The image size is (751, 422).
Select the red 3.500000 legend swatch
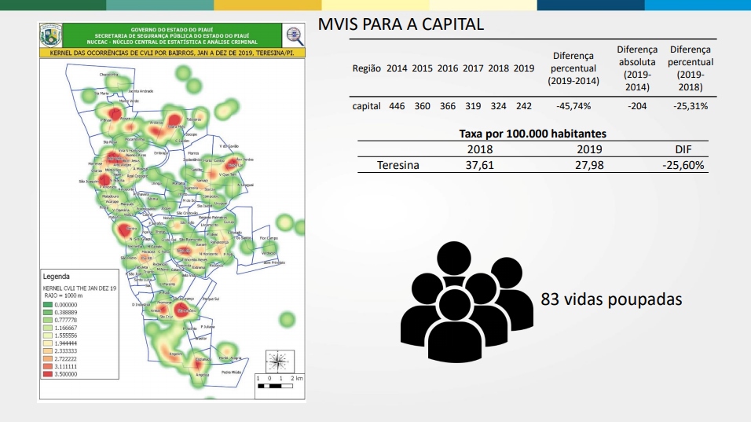pyautogui.click(x=47, y=374)
